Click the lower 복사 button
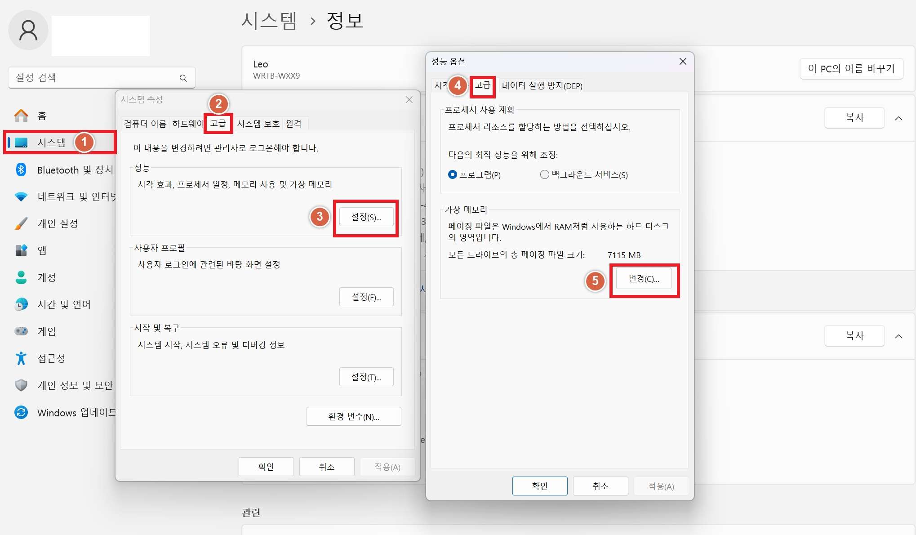The image size is (916, 535). pos(854,336)
